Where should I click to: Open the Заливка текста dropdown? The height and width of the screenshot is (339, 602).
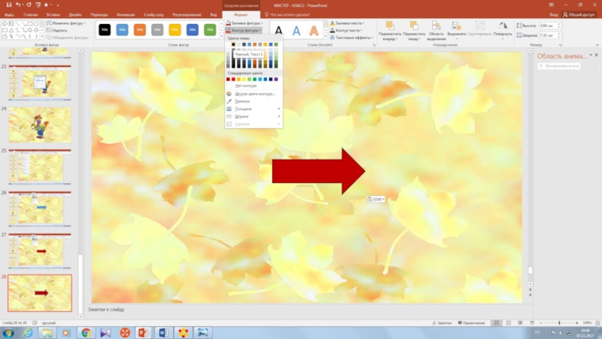coord(347,23)
